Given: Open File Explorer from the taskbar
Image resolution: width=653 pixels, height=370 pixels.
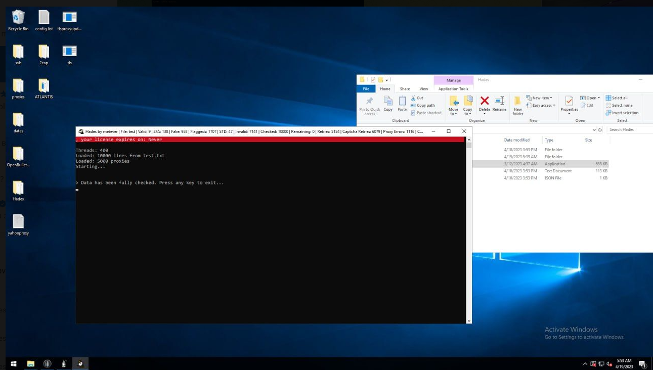Looking at the screenshot, I should pyautogui.click(x=30, y=363).
